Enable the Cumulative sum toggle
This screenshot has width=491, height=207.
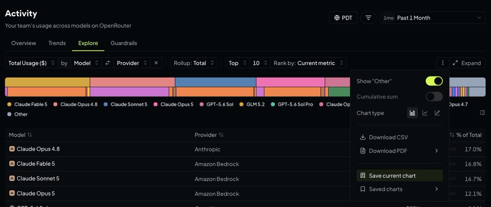pyautogui.click(x=434, y=97)
